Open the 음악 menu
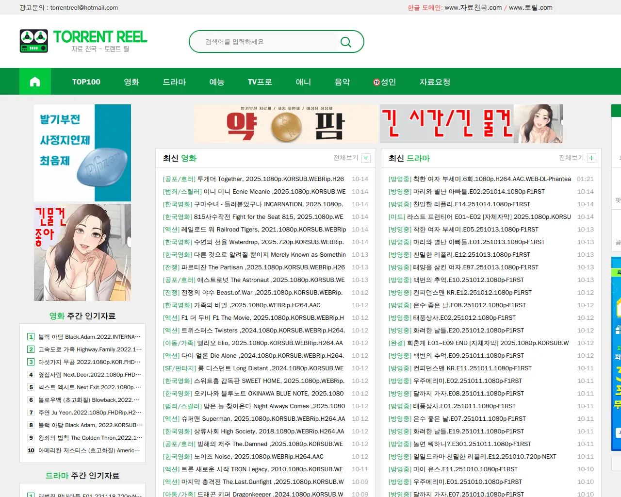This screenshot has width=621, height=497. click(x=342, y=82)
